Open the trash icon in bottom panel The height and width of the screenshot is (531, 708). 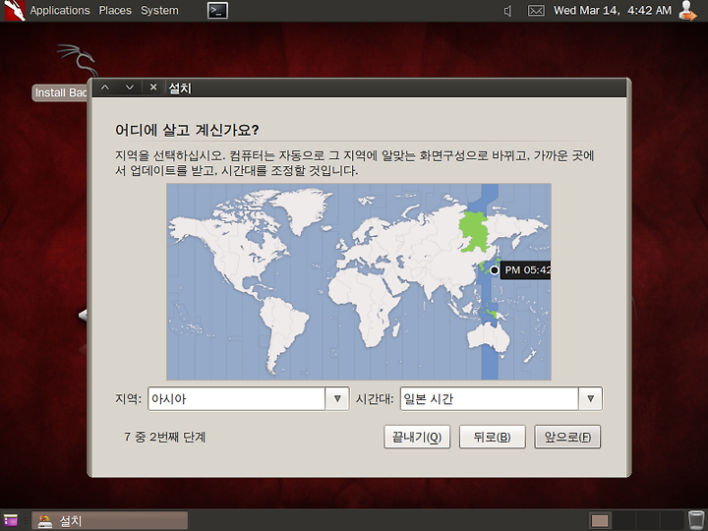click(696, 520)
